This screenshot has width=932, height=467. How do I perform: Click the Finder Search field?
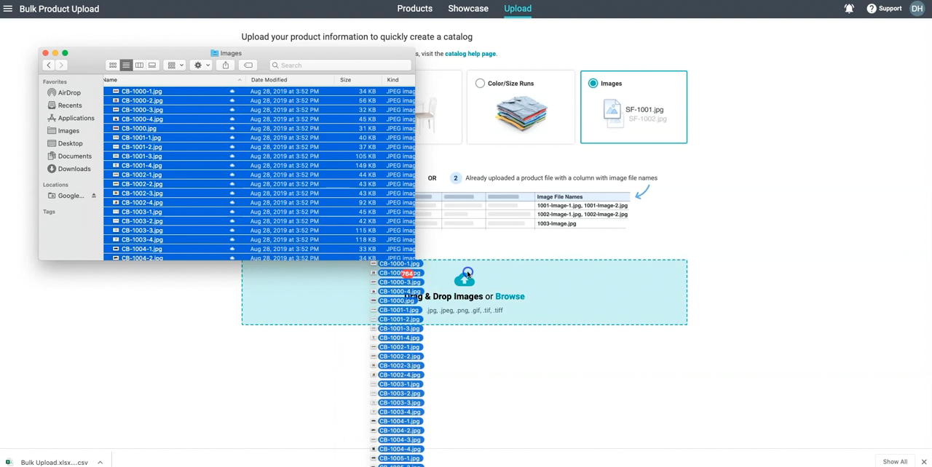tap(339, 65)
